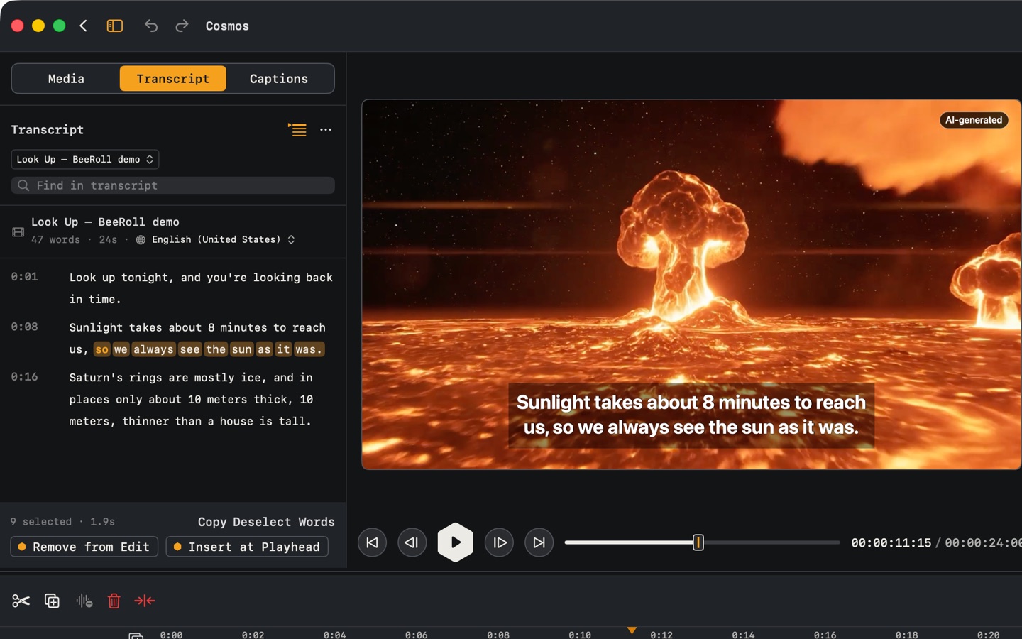Open Look Up — BeeRoll demo dropdown
Viewport: 1022px width, 639px height.
85,159
